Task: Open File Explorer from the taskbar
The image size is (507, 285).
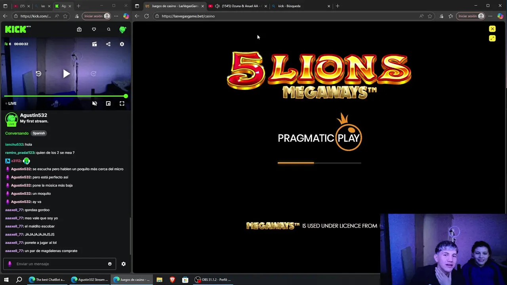Action: point(159,280)
